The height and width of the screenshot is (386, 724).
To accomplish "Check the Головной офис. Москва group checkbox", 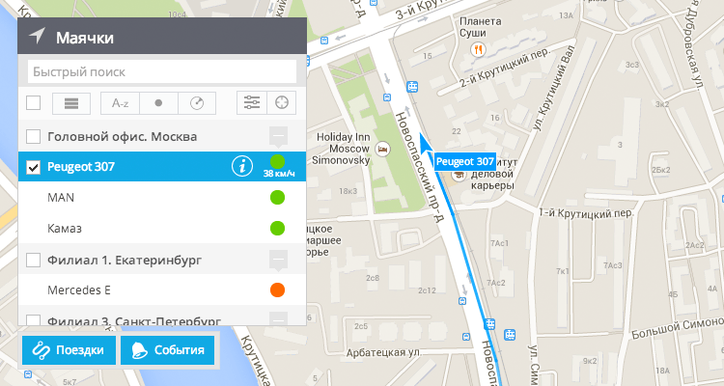I will pos(33,137).
